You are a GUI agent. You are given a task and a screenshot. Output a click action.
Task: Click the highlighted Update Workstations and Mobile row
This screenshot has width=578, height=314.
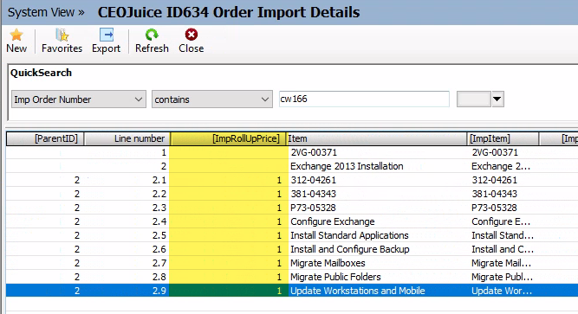click(x=291, y=291)
